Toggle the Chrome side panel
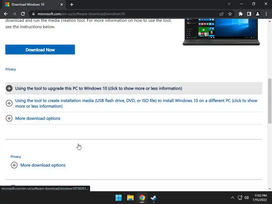The image size is (272, 204). pos(249,14)
